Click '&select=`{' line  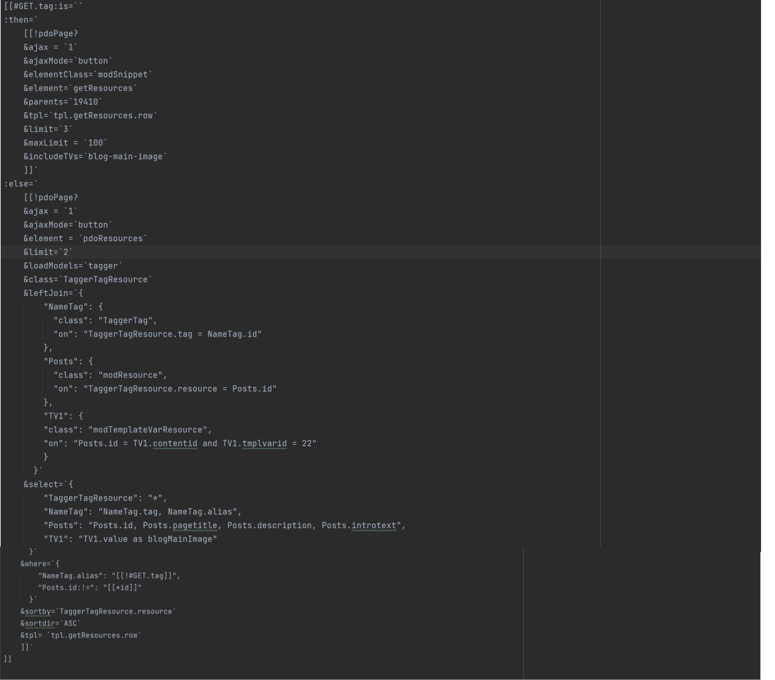48,484
